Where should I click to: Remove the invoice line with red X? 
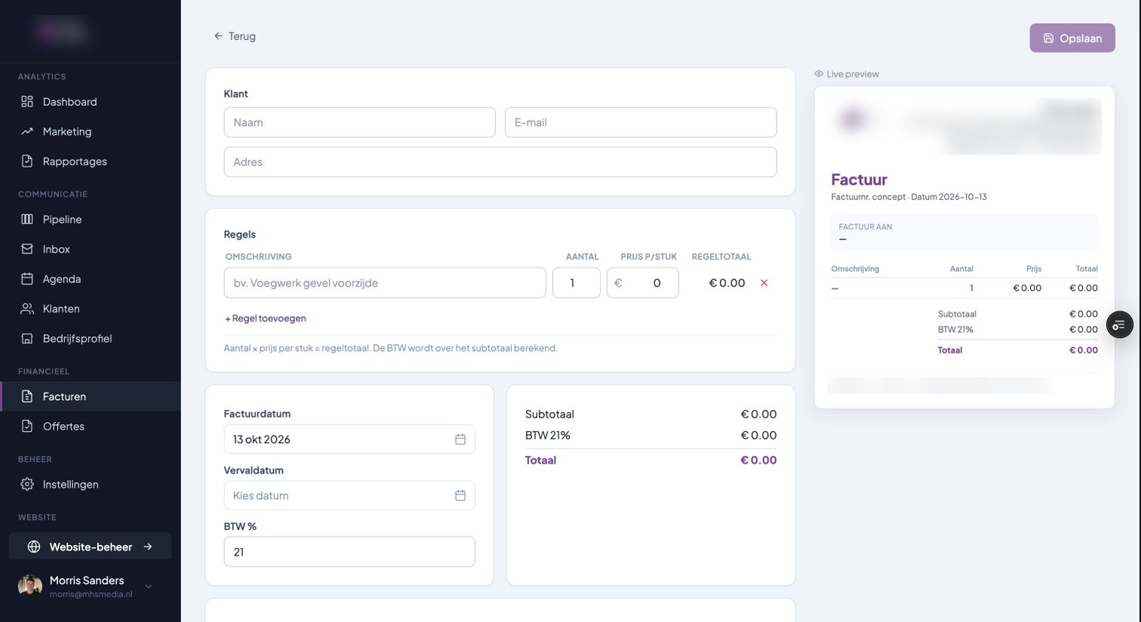764,283
